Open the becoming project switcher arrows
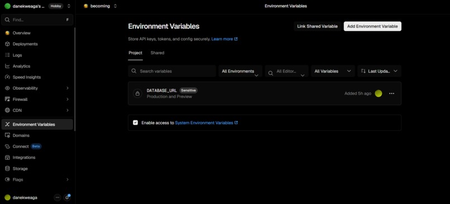 coord(115,6)
